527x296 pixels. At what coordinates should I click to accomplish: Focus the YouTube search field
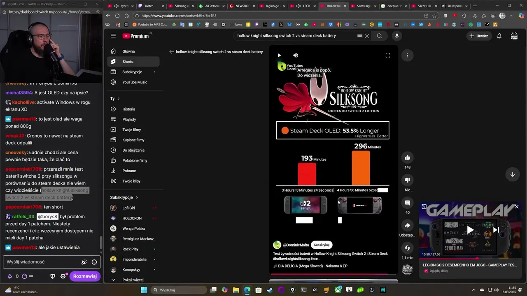(x=296, y=36)
